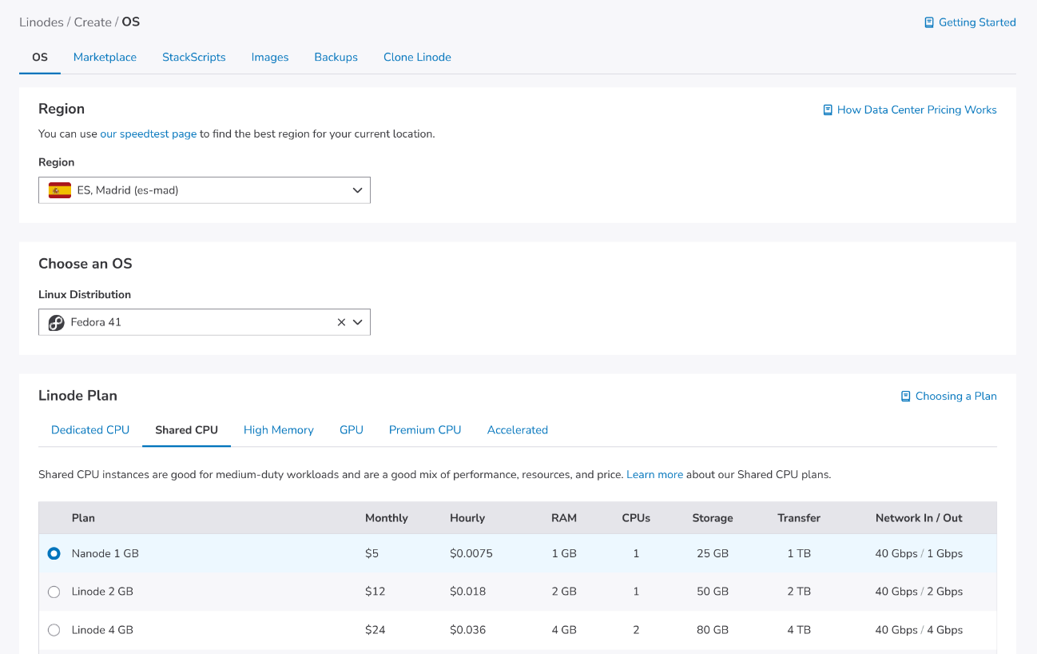1037x654 pixels.
Task: Open the Region dropdown arrow
Action: (357, 190)
